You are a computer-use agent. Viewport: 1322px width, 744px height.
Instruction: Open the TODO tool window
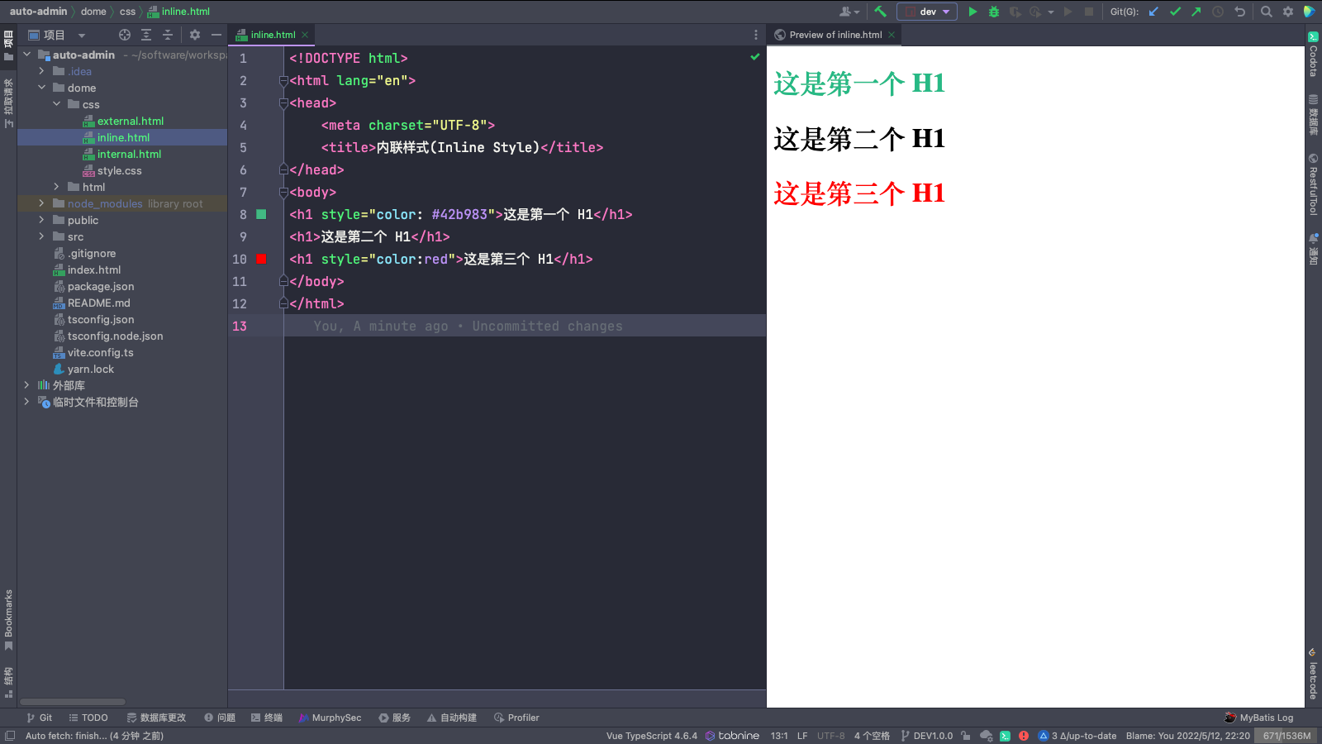click(88, 717)
